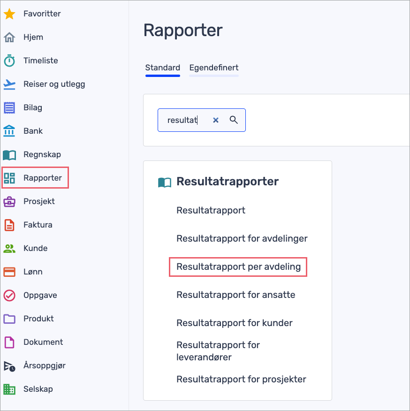Click the Favoritter star icon

(9, 14)
